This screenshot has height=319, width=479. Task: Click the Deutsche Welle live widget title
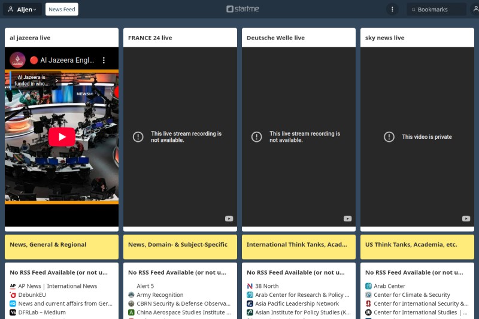[x=275, y=38]
